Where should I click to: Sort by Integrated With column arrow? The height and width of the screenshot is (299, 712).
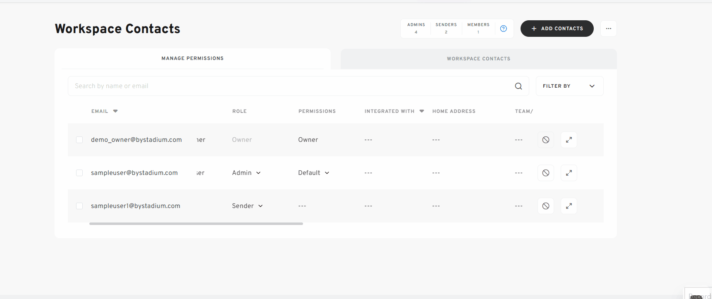tap(422, 111)
